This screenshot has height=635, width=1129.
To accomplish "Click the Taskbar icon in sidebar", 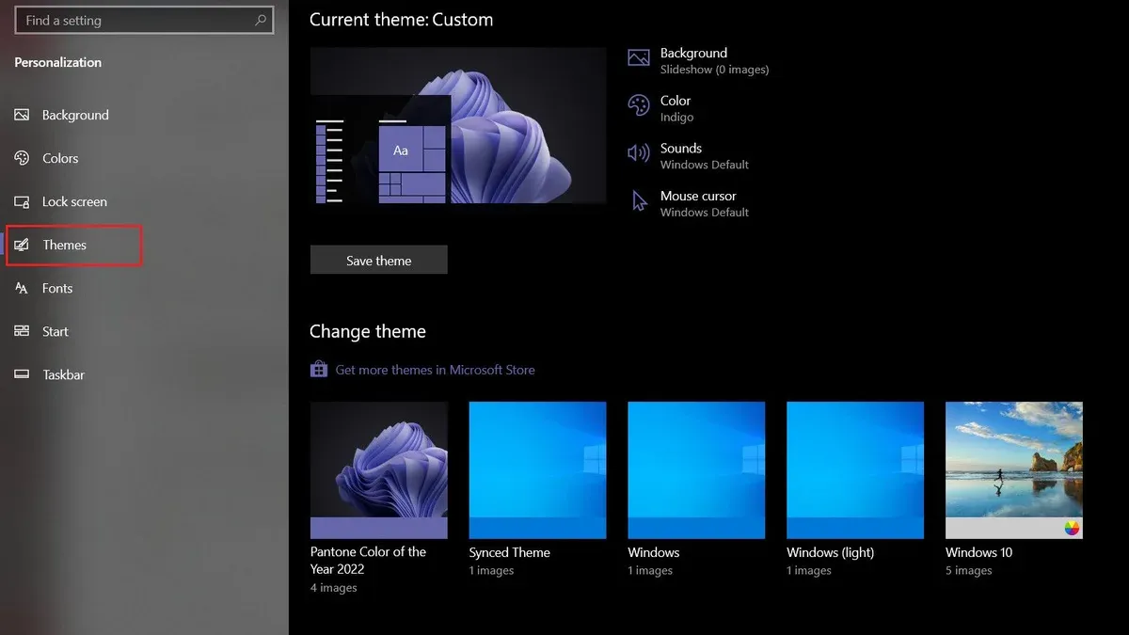I will (22, 374).
